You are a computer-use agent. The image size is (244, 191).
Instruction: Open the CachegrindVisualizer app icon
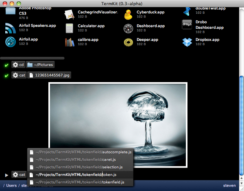[69, 15]
